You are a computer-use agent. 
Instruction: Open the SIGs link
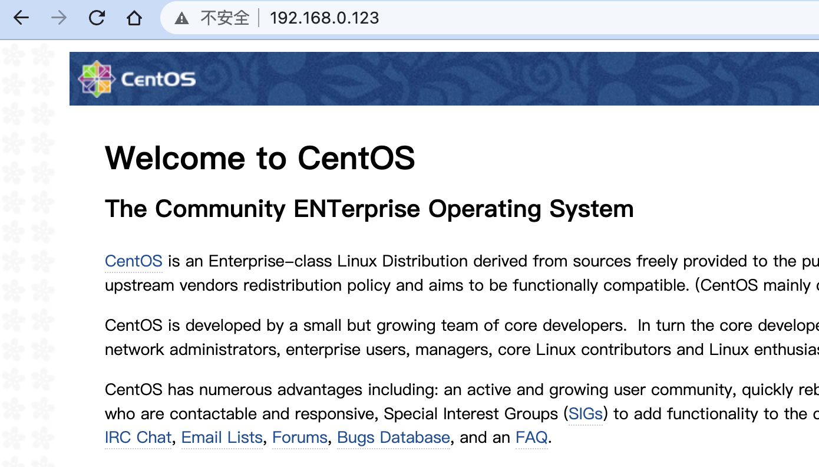click(x=585, y=414)
